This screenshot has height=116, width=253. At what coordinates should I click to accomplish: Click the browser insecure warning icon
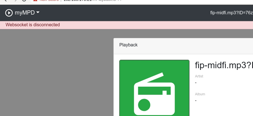click(x=35, y=1)
